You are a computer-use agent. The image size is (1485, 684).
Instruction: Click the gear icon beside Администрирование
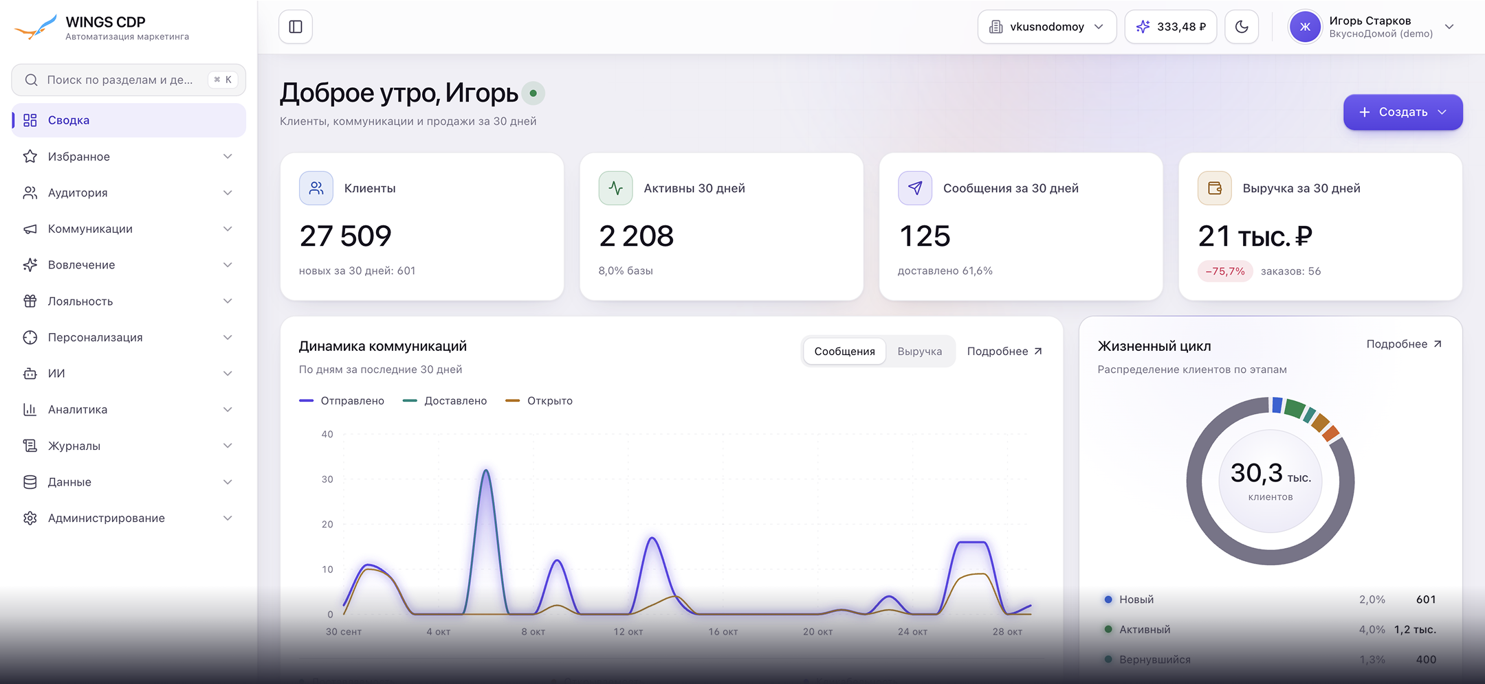click(x=30, y=518)
